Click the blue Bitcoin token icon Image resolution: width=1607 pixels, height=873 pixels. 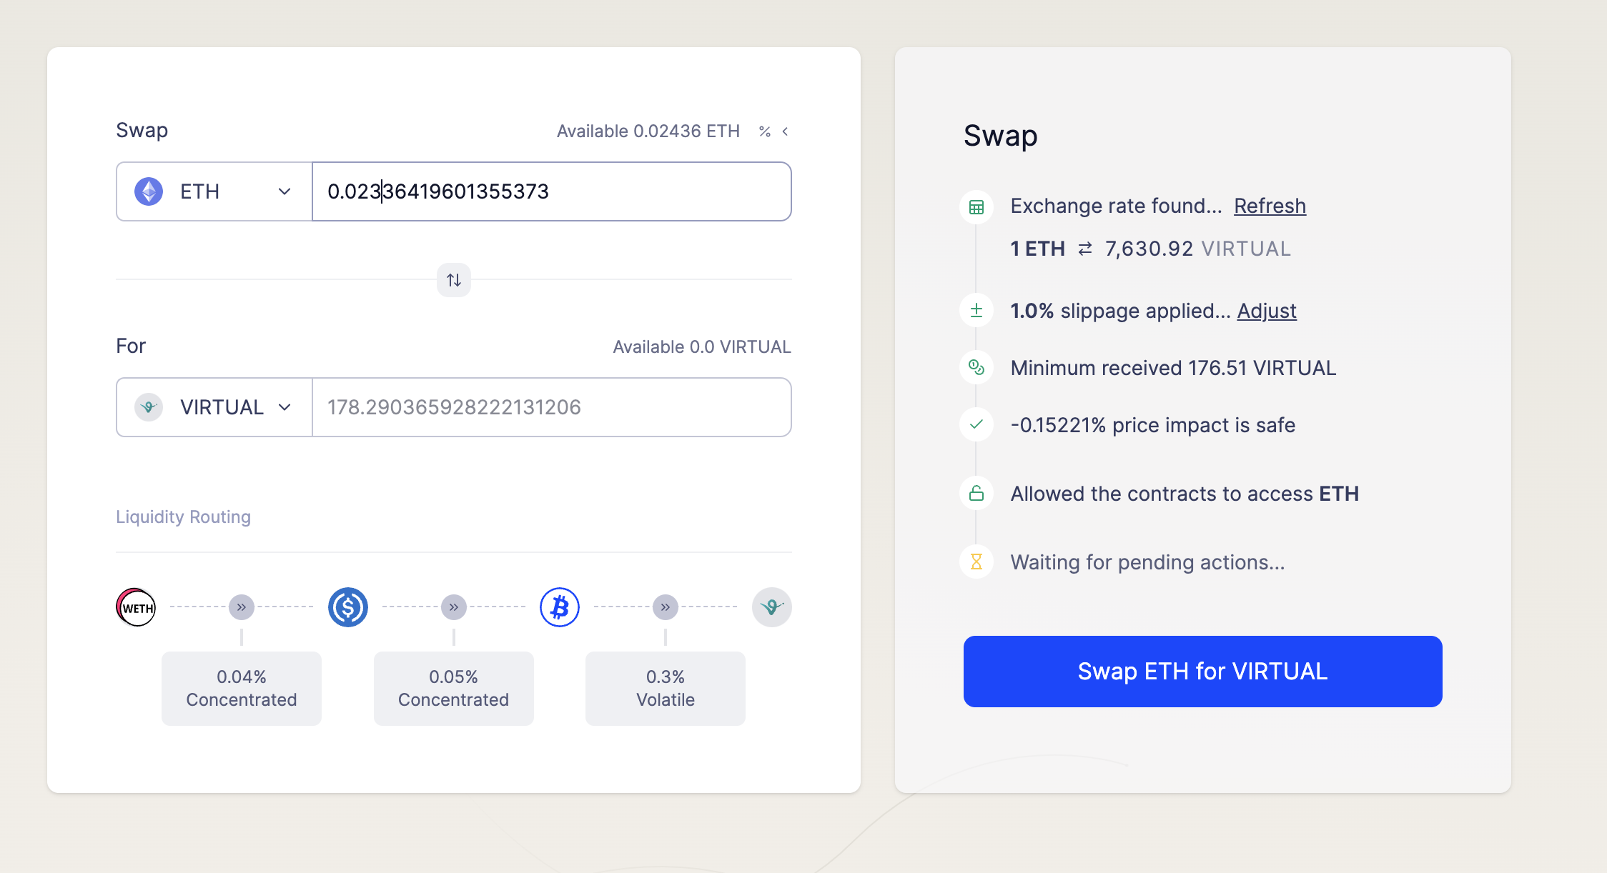pos(560,607)
